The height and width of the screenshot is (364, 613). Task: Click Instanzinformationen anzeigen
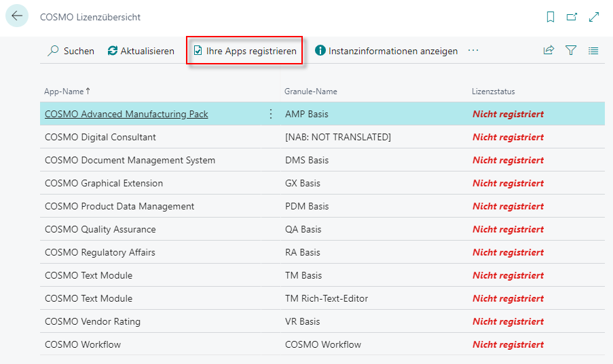click(386, 51)
